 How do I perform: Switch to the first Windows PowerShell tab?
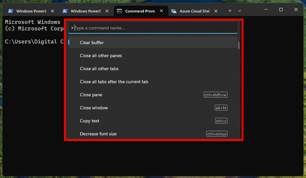(x=31, y=11)
